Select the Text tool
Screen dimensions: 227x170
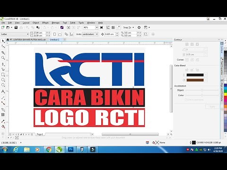(3, 91)
